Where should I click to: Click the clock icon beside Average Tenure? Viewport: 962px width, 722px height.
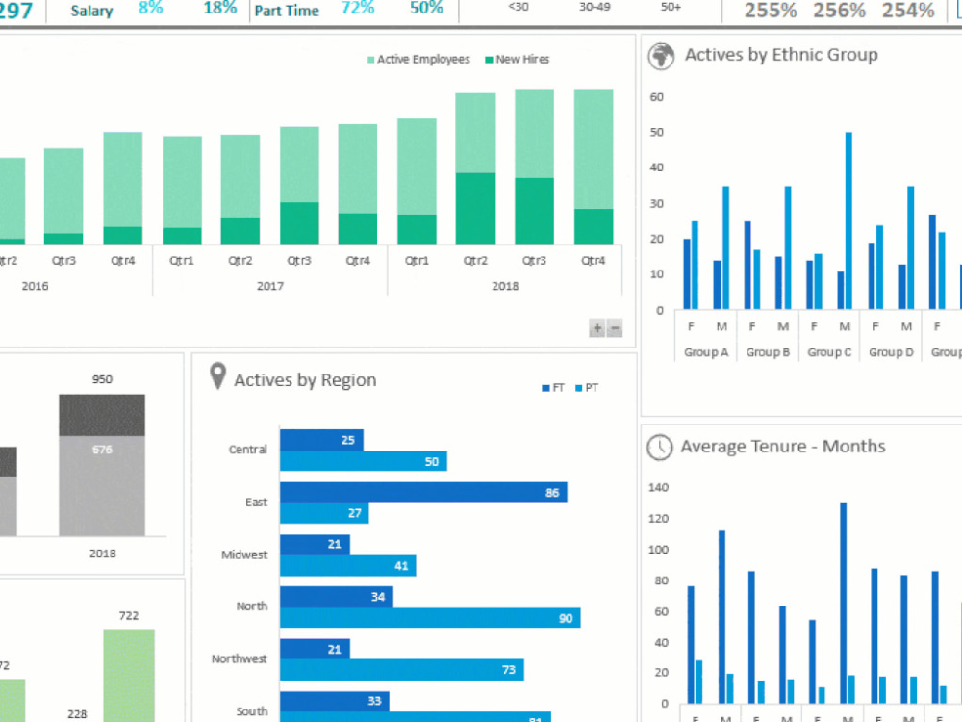(660, 447)
